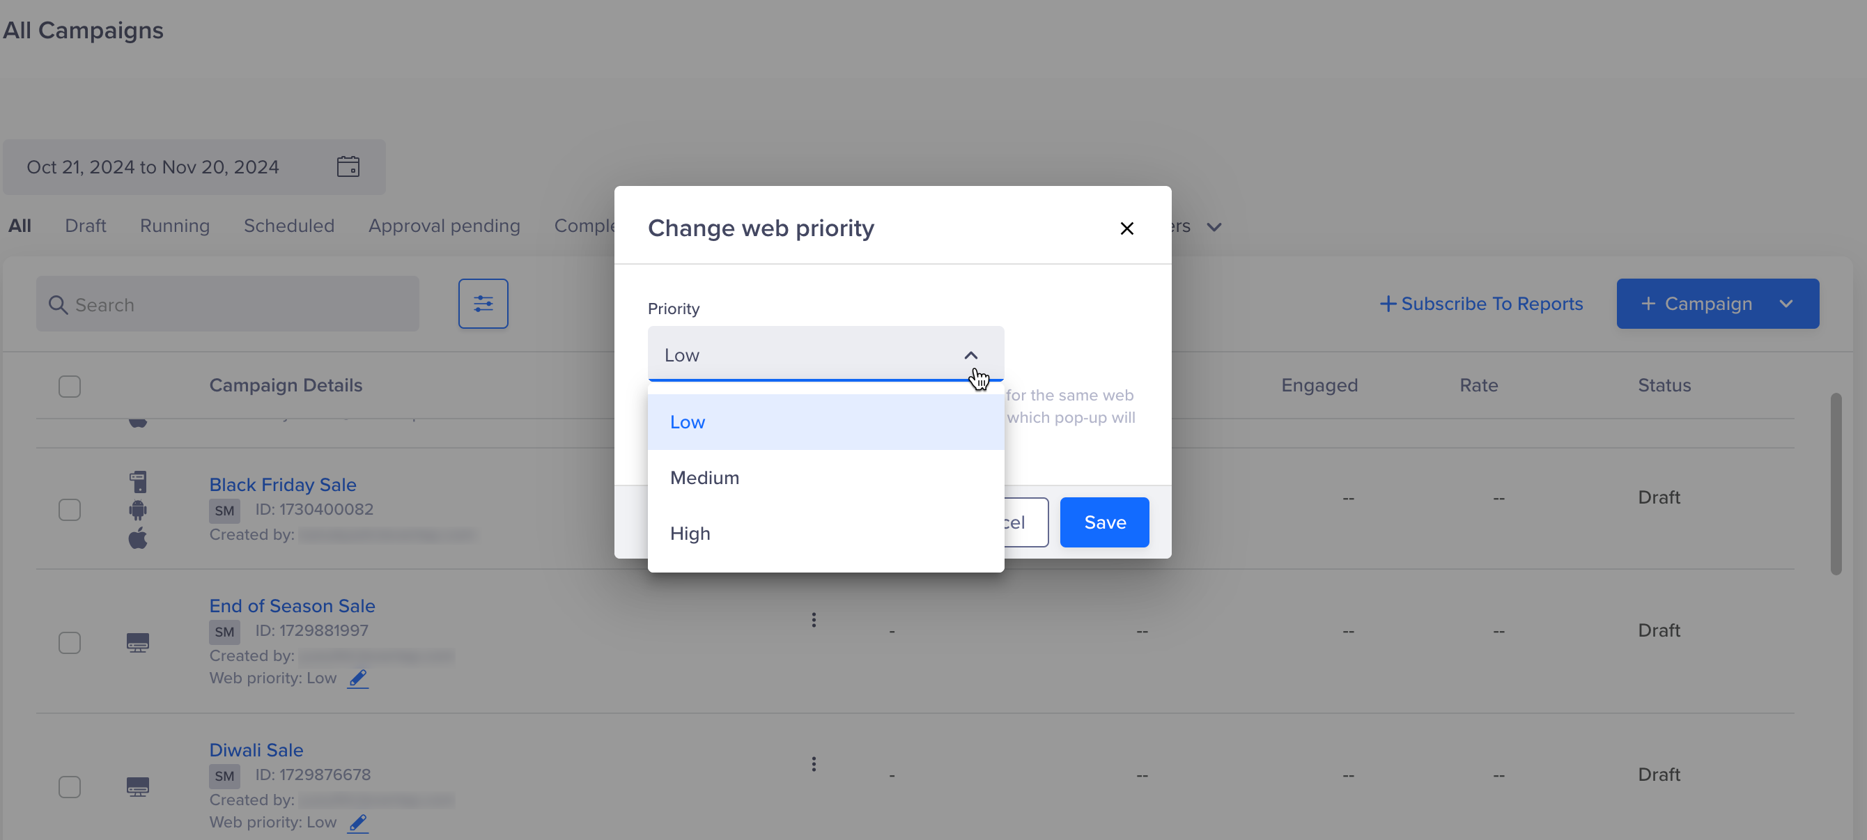Select checkbox for Diwali Sale row

pyautogui.click(x=69, y=786)
